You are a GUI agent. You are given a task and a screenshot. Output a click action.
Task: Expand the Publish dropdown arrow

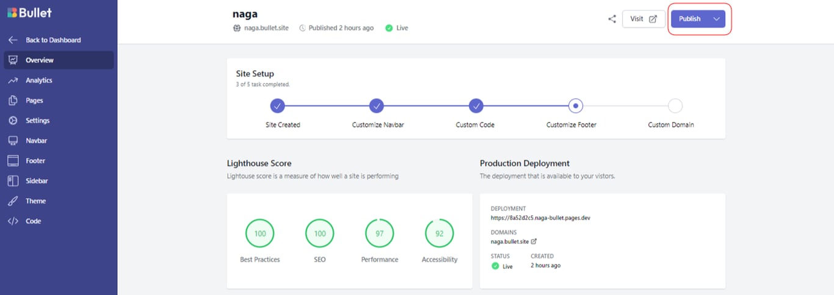point(717,19)
